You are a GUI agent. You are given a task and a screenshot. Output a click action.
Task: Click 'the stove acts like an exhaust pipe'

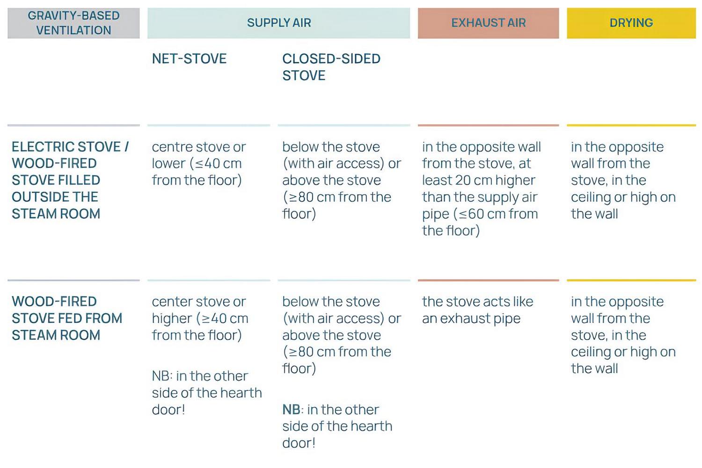point(477,310)
